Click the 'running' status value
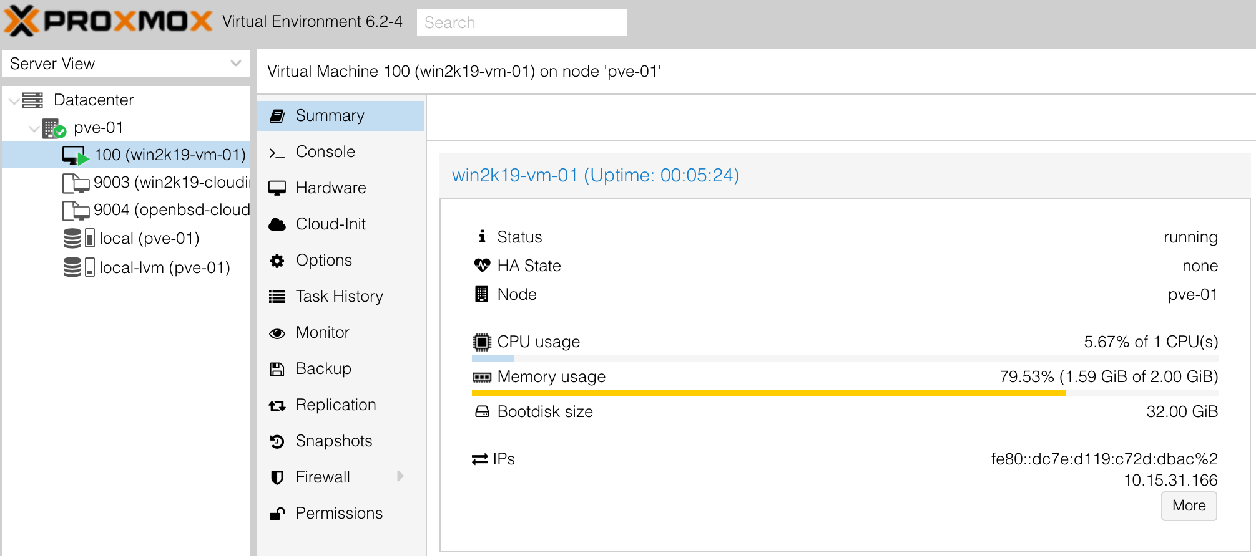Image resolution: width=1256 pixels, height=556 pixels. 1190,237
